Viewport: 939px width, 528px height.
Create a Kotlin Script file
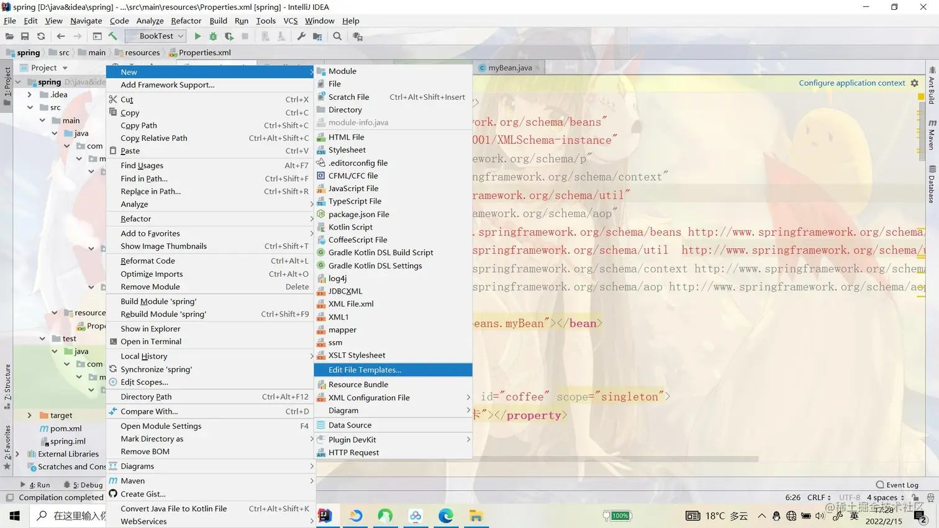coord(393,227)
